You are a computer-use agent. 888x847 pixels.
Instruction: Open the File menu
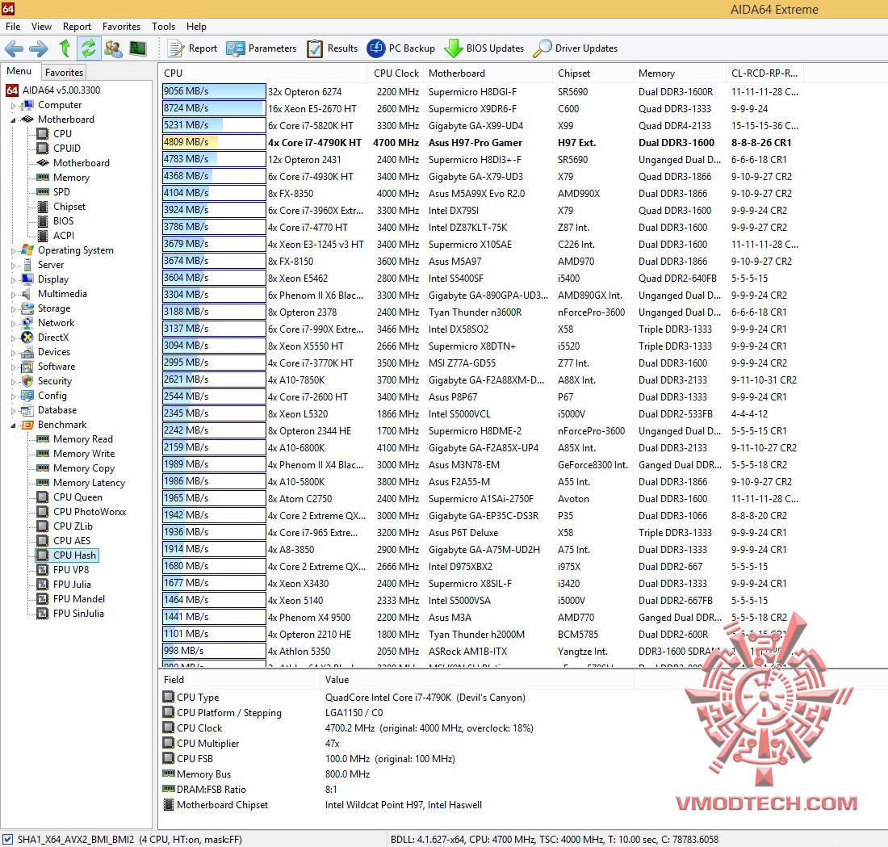13,27
